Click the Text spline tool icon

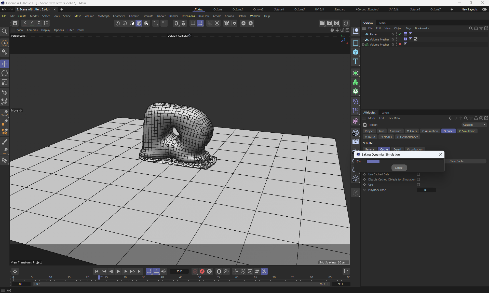coord(356,61)
